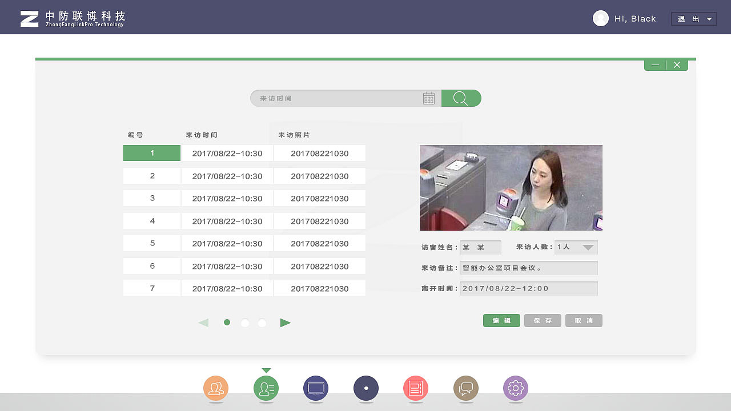Open the brown chat messages module
This screenshot has width=731, height=411.
(x=466, y=389)
